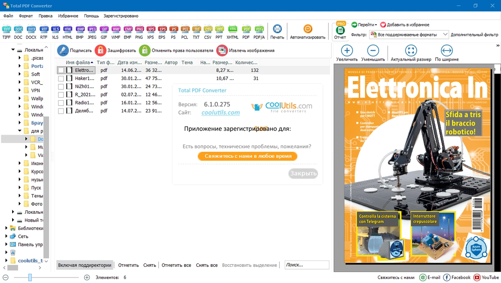Check the R_2021... file checkbox
Image resolution: width=501 pixels, height=283 pixels.
(x=61, y=95)
